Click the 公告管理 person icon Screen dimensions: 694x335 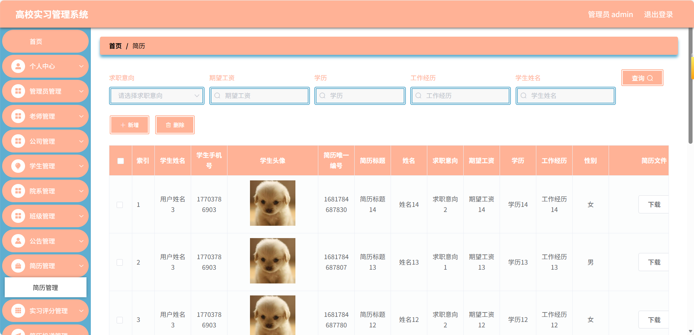click(x=18, y=241)
